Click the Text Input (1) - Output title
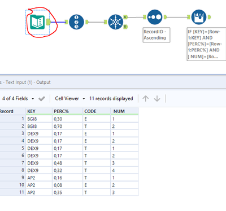This screenshot has width=226, height=211. (x=28, y=83)
